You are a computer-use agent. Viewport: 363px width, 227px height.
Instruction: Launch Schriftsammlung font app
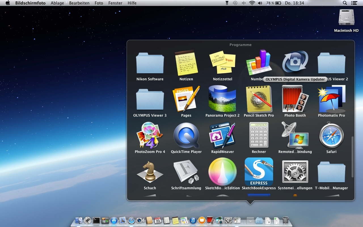186,172
